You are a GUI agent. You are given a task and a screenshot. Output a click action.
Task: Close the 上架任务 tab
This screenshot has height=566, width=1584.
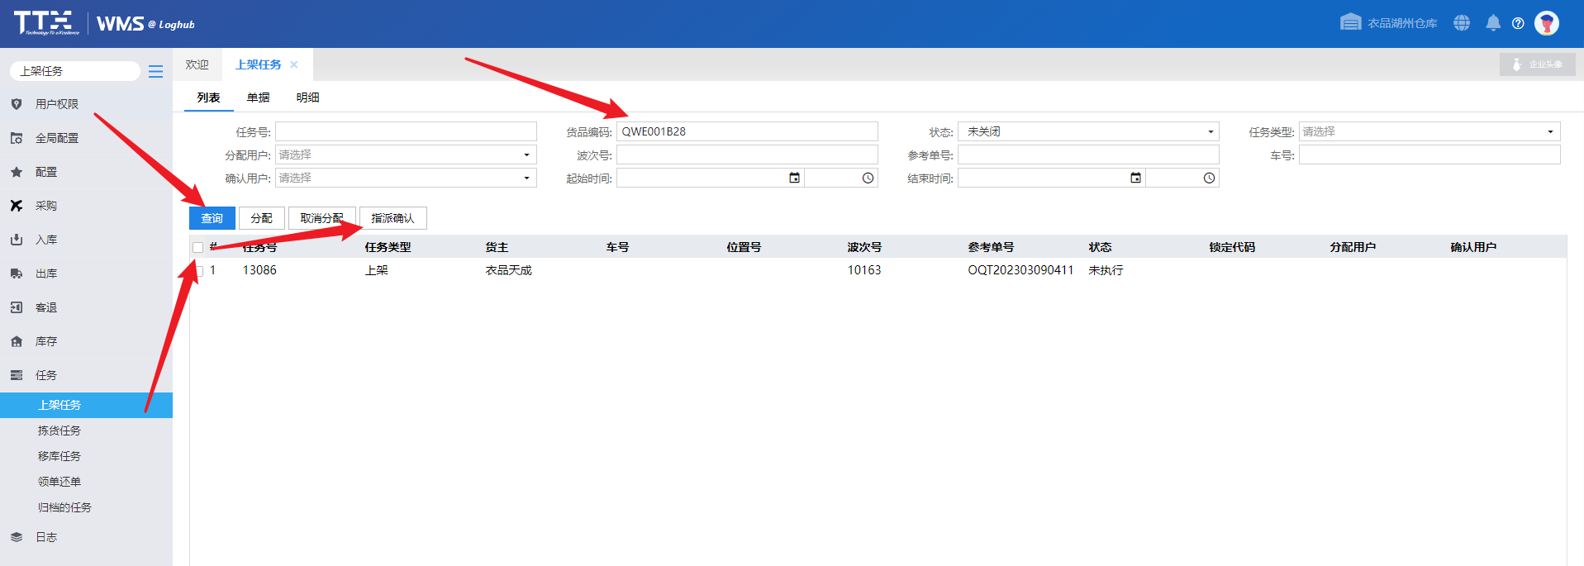point(294,64)
